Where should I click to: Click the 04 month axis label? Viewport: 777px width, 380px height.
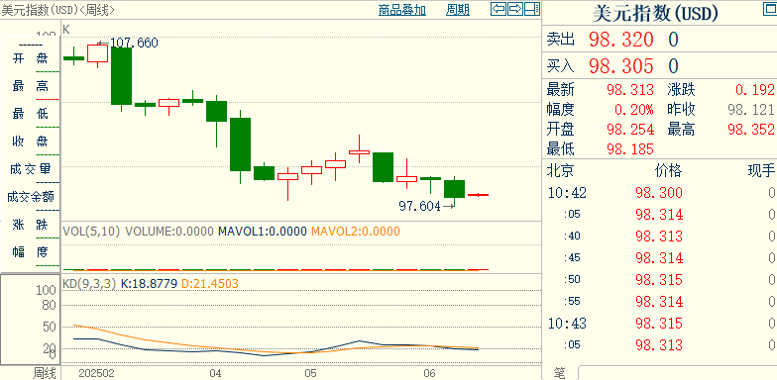215,373
